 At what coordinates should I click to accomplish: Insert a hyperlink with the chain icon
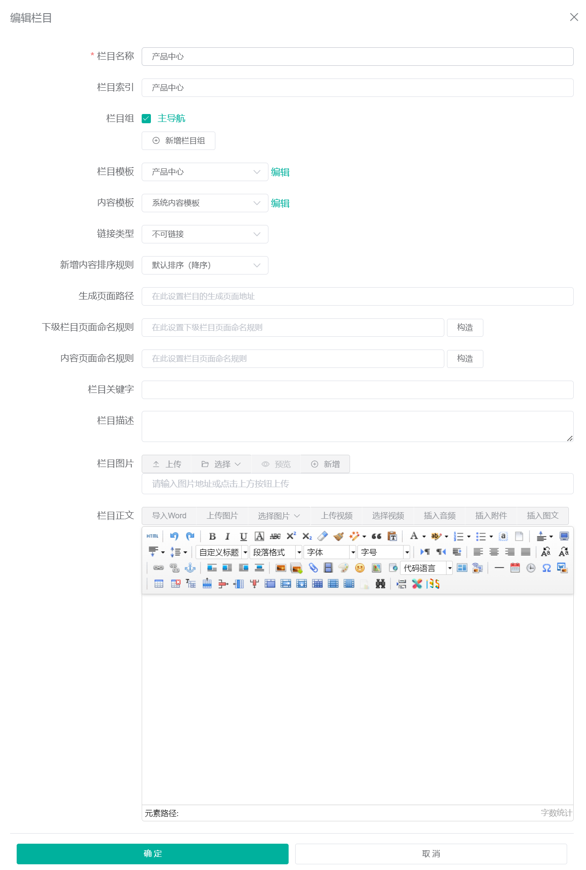(158, 568)
